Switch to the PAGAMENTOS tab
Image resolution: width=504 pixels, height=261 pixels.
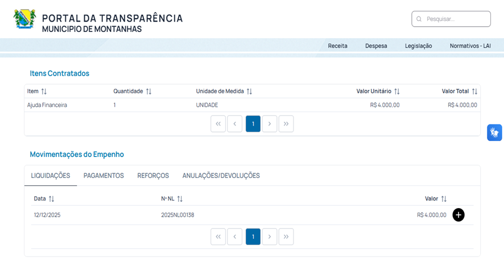point(104,176)
